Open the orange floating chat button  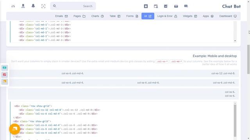14,129
